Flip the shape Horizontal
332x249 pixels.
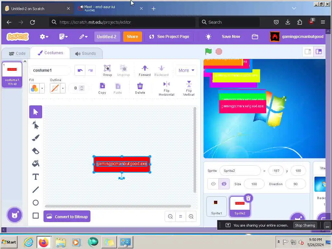(167, 89)
